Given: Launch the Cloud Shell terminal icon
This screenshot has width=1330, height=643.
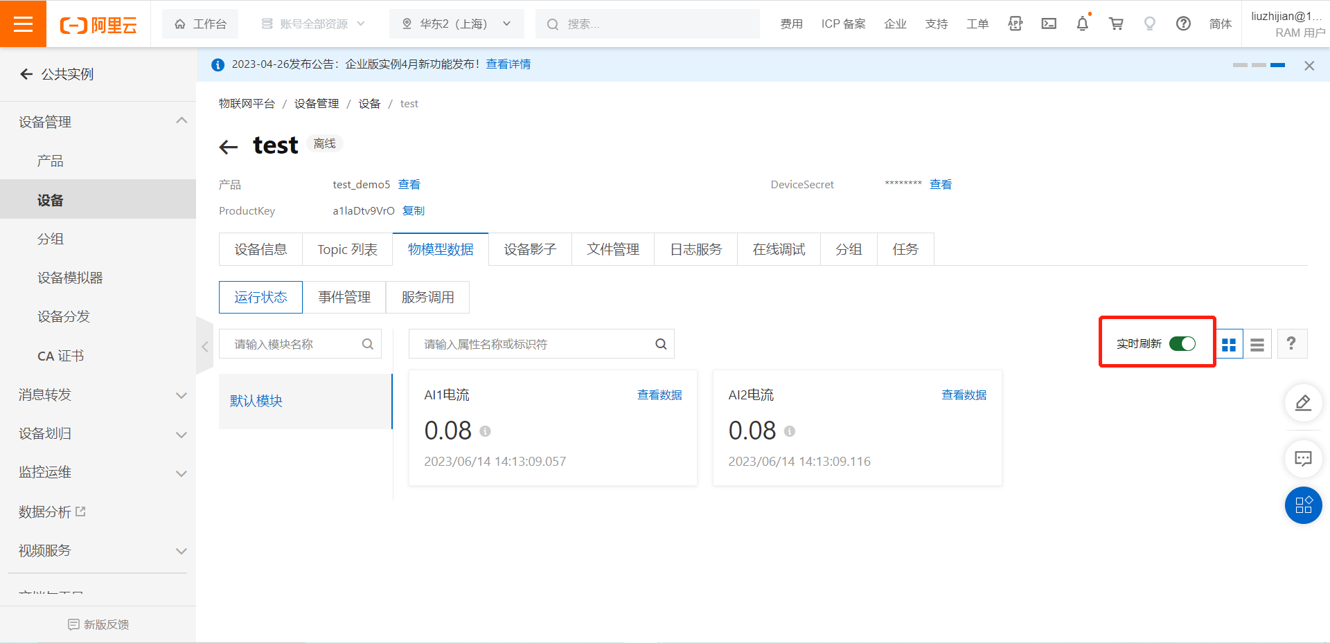Looking at the screenshot, I should point(1049,24).
